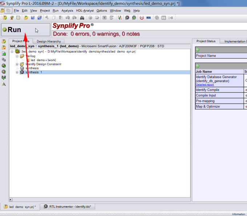Image resolution: width=247 pixels, height=216 pixels.
Task: Launch the Identify debugger chip icon
Action: [134, 18]
